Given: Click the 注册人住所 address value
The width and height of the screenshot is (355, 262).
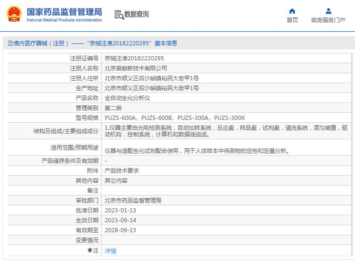Looking at the screenshot, I should point(151,78).
